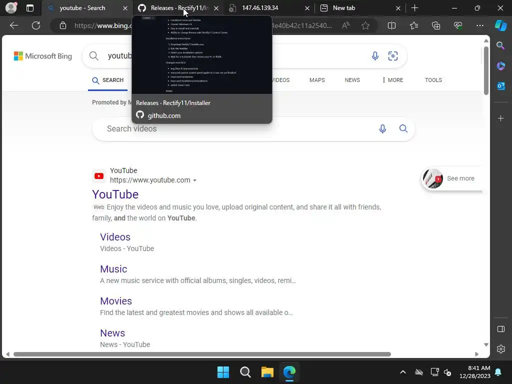
Task: Click the OneDrive tray icon
Action: click(x=419, y=372)
